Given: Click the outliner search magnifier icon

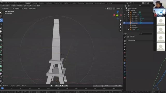Looking at the screenshot, I should [x=140, y=6].
